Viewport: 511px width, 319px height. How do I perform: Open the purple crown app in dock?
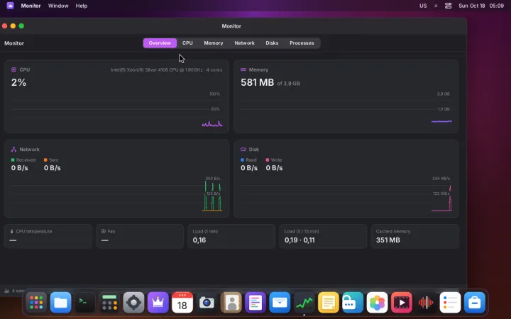158,303
